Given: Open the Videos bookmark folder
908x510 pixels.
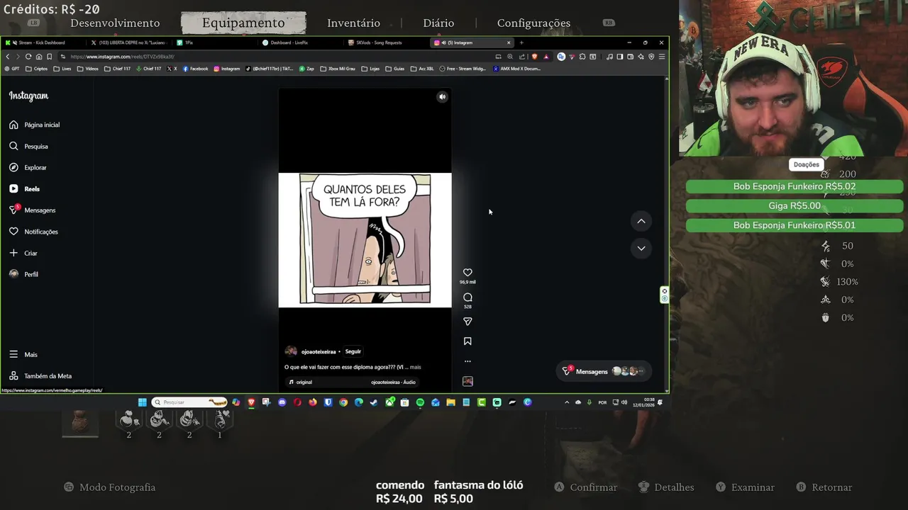Looking at the screenshot, I should (88, 69).
